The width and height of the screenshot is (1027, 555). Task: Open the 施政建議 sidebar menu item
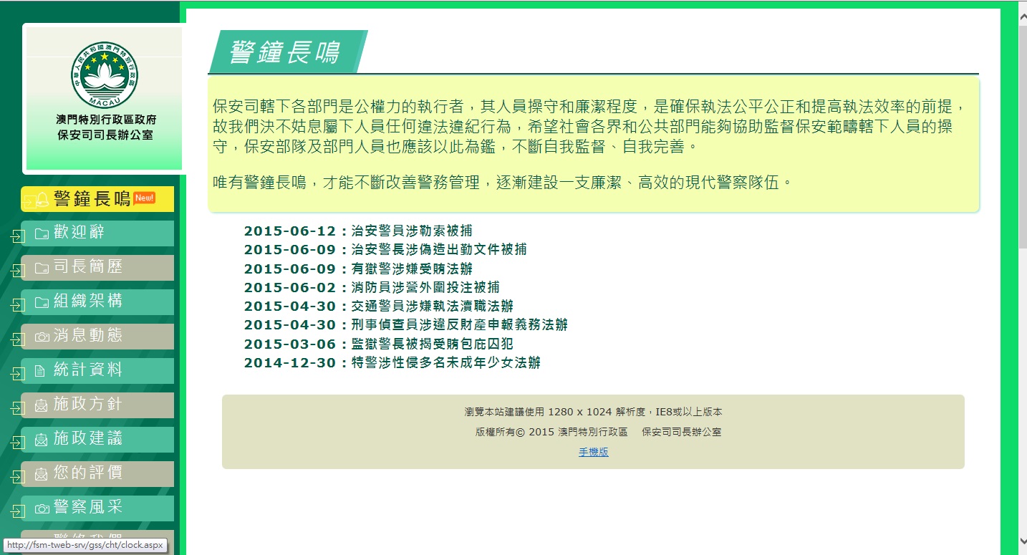tap(88, 439)
